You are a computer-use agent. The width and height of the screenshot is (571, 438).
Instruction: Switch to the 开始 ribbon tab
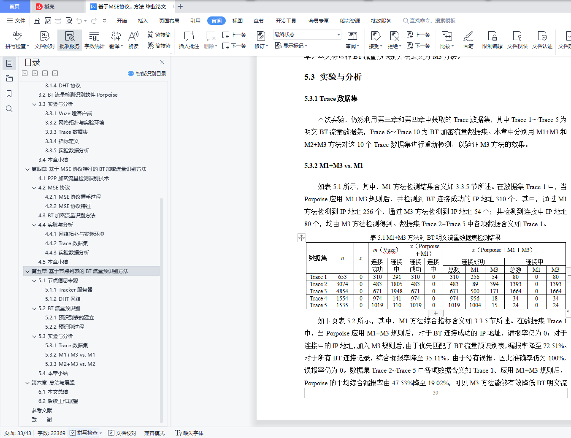[x=122, y=21]
